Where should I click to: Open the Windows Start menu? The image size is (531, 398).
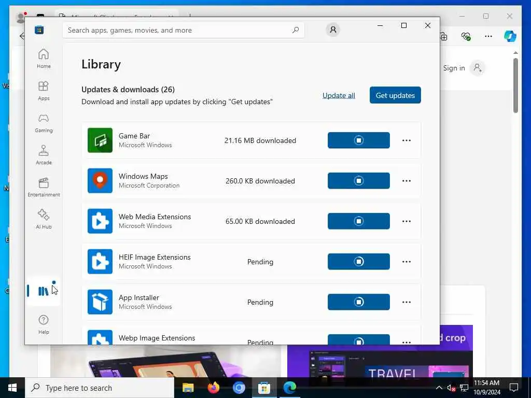tap(12, 388)
